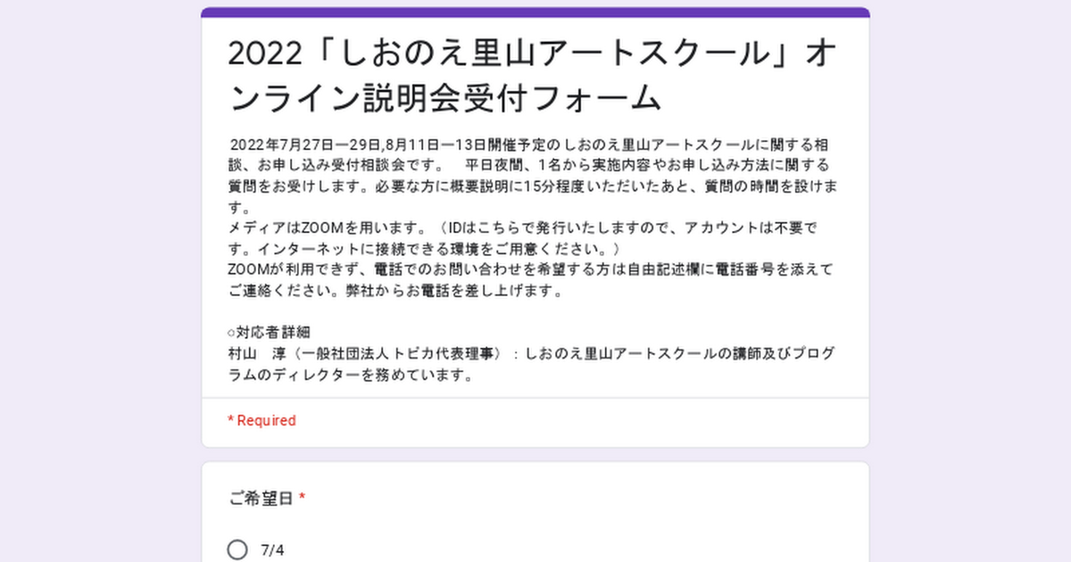The width and height of the screenshot is (1071, 562).
Task: Click the line starting 質問をお受けします
Action: coord(533,186)
